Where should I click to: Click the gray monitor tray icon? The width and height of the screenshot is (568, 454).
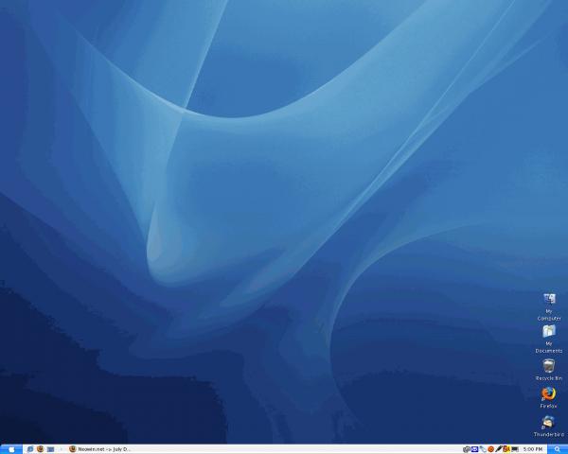coord(515,449)
